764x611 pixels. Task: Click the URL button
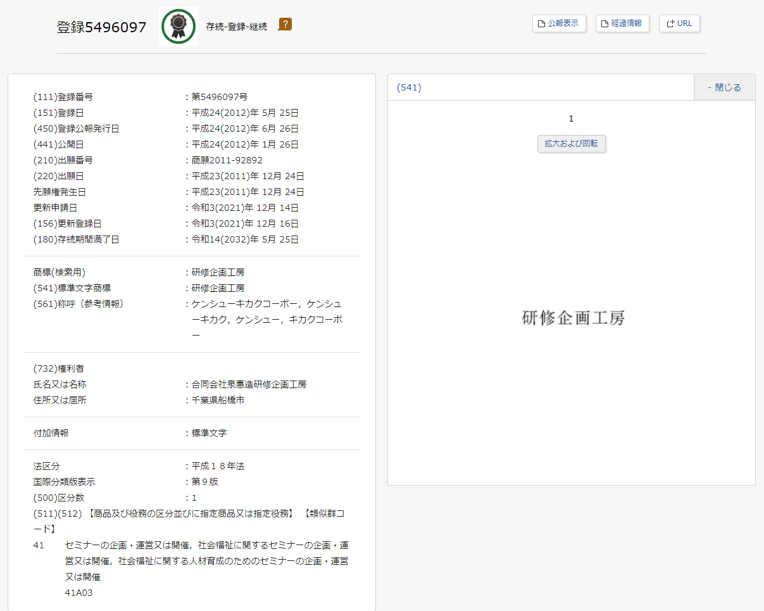[x=679, y=23]
